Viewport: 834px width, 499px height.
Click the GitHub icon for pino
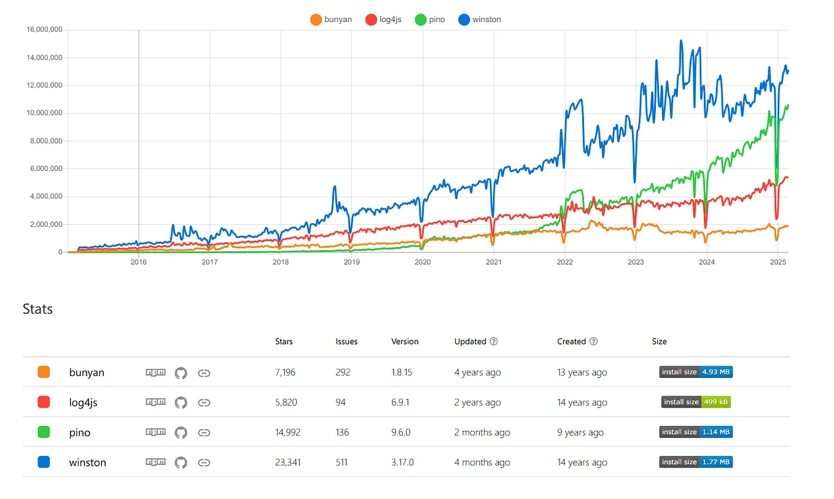point(181,432)
